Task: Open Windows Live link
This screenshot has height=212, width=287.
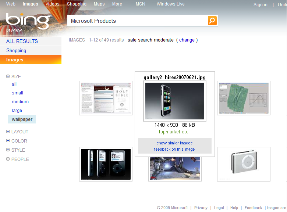Action: click(171, 4)
